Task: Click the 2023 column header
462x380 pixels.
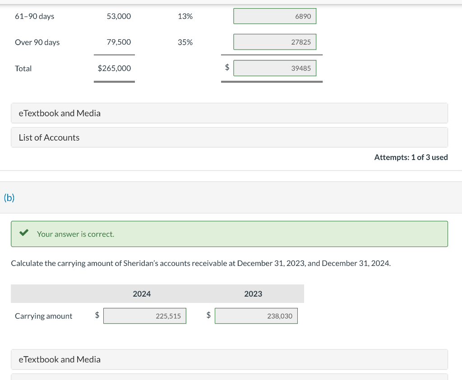Action: click(253, 294)
